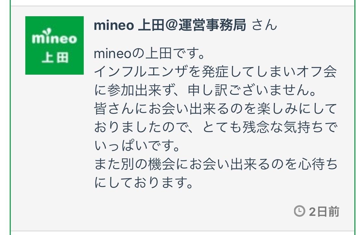The width and height of the screenshot is (356, 235).
Task: Click the clock icon beside 2日前
Action: pos(299,212)
